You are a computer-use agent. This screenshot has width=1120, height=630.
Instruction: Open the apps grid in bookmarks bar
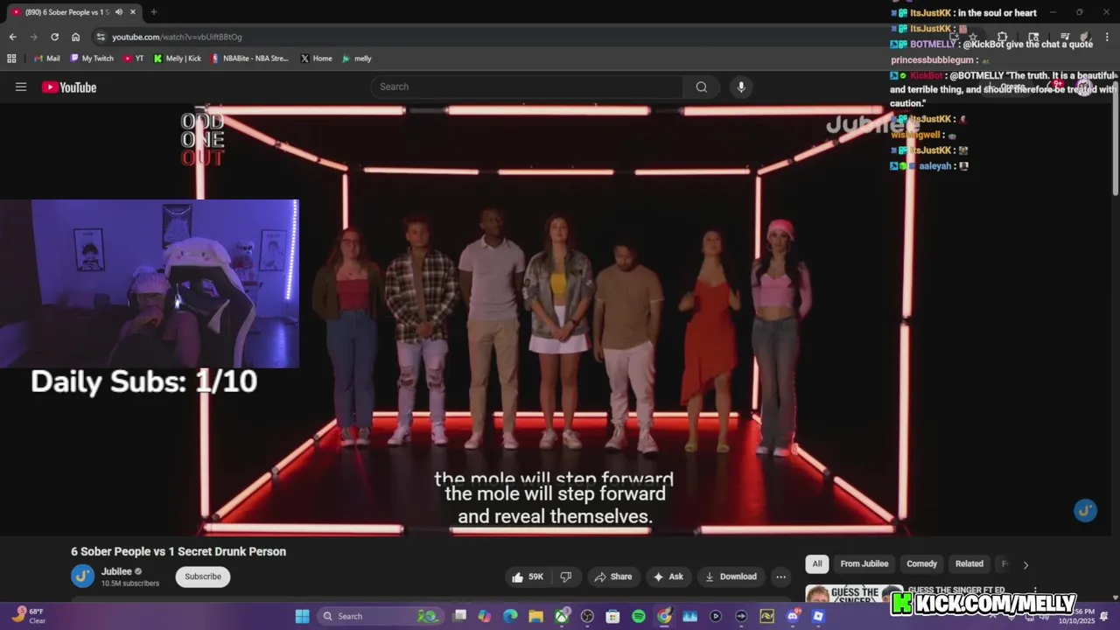[11, 59]
